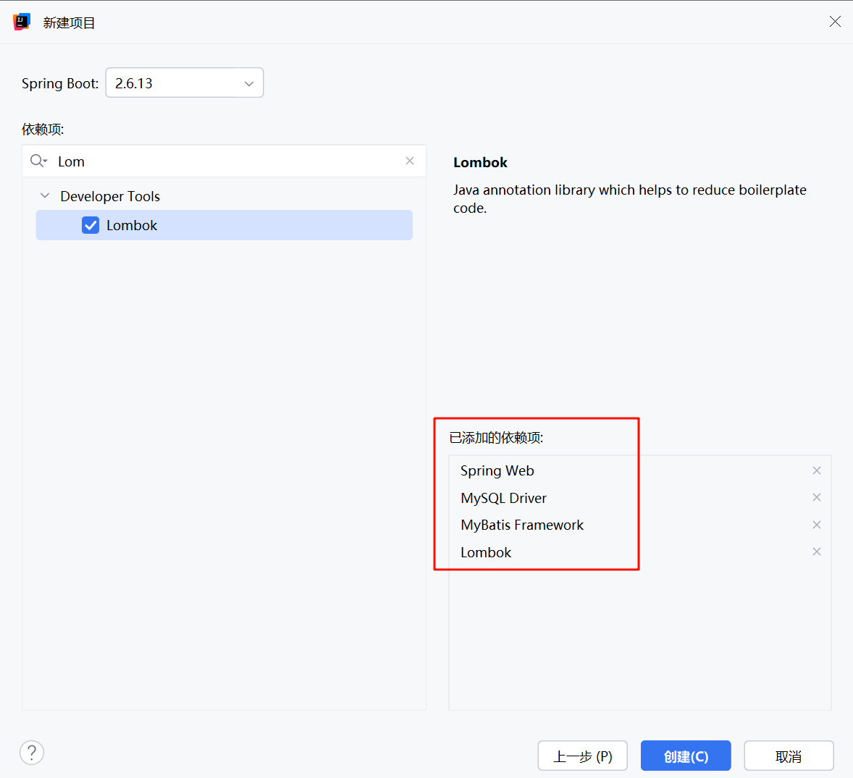Remove MyBatis Framework from added dependencies

point(816,525)
